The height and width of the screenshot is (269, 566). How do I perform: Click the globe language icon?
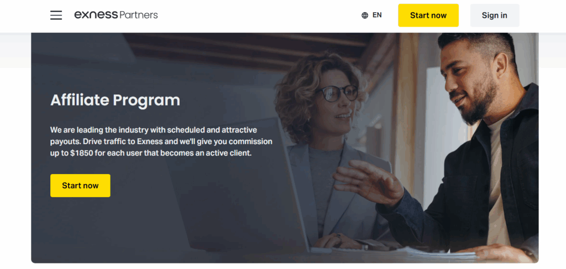[365, 15]
